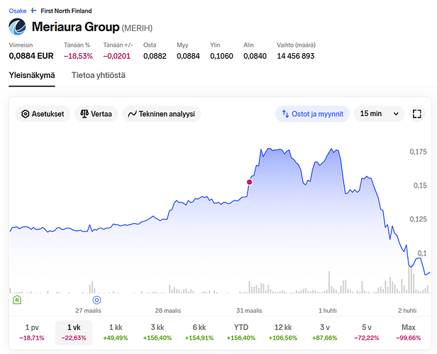
Task: Select the 6 kk time range
Action: click(x=199, y=332)
